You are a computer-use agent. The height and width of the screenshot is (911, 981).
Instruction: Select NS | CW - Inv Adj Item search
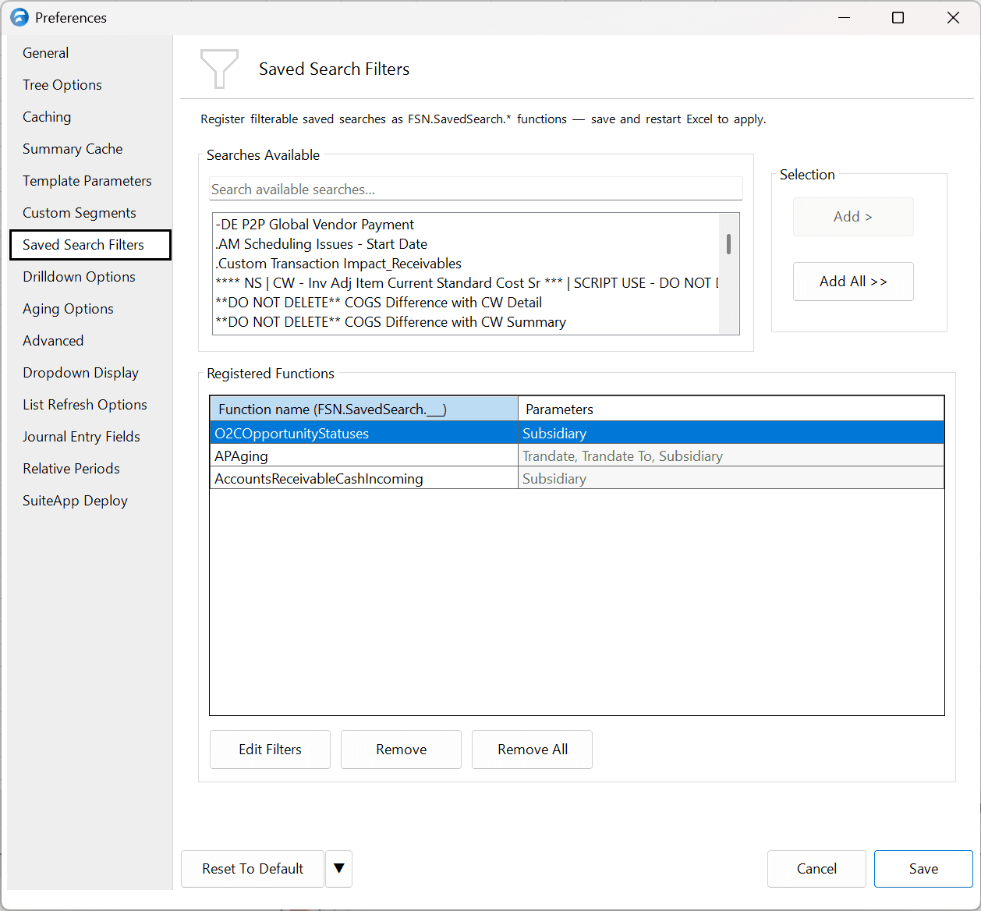[466, 283]
